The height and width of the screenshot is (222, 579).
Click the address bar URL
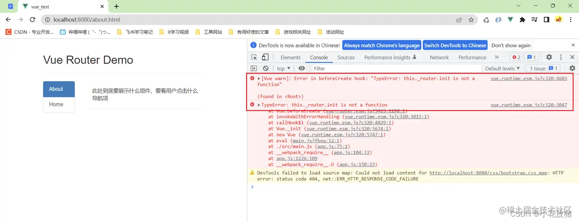click(x=86, y=20)
